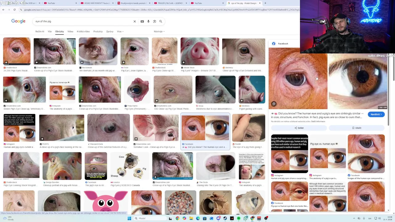Open related 'Human and pig eyes share' Instagram image
The width and height of the screenshot is (395, 222).
(x=289, y=154)
